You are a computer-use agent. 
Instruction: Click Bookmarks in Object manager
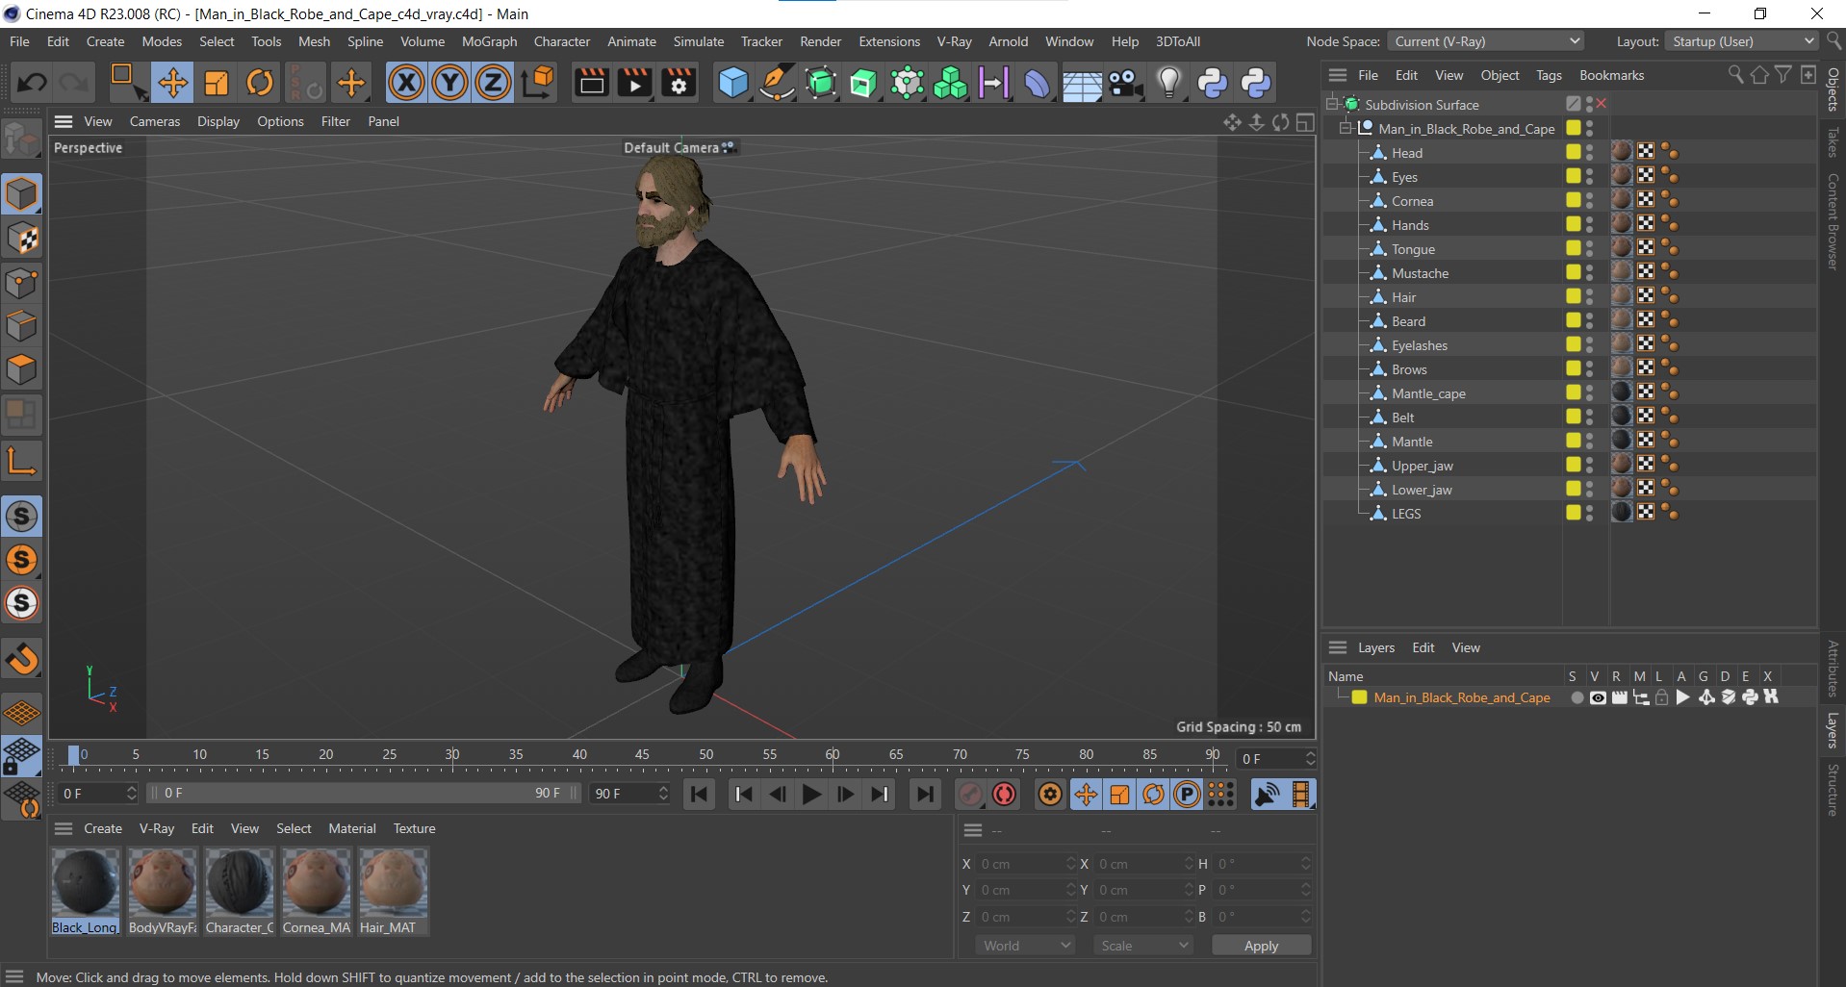coord(1611,75)
